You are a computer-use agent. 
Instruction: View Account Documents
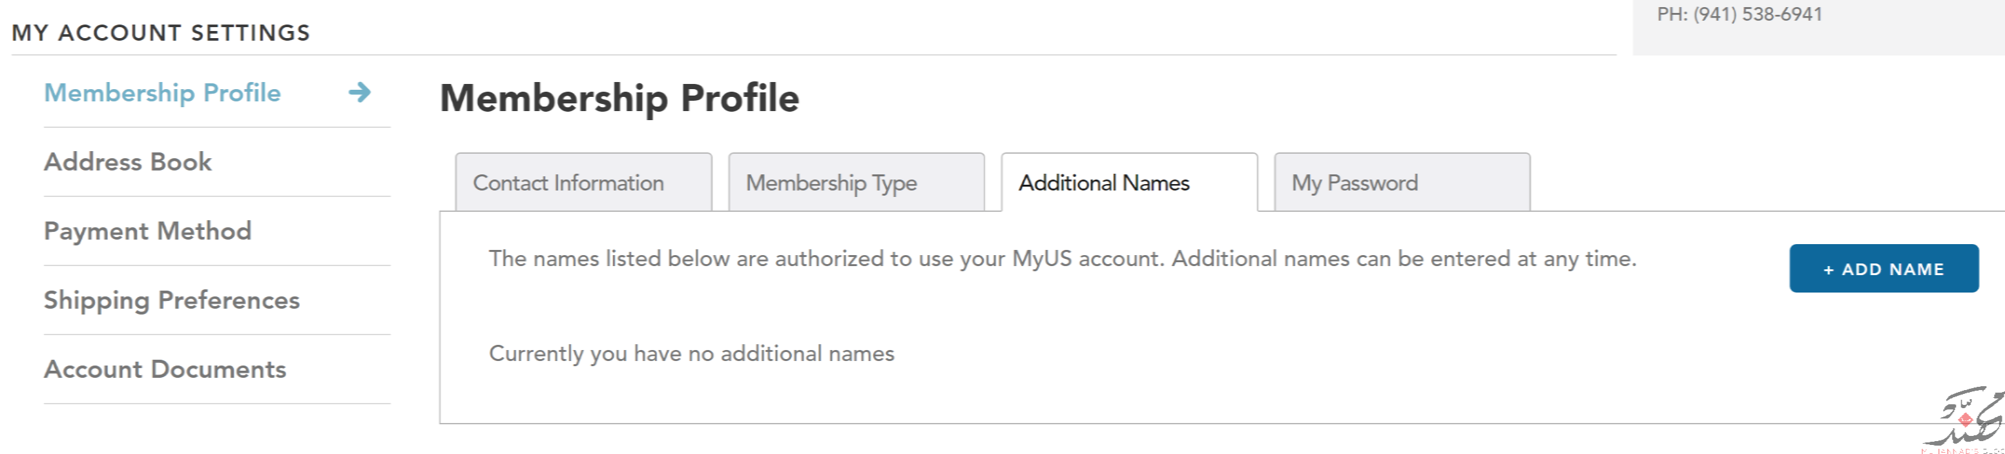[x=165, y=369]
